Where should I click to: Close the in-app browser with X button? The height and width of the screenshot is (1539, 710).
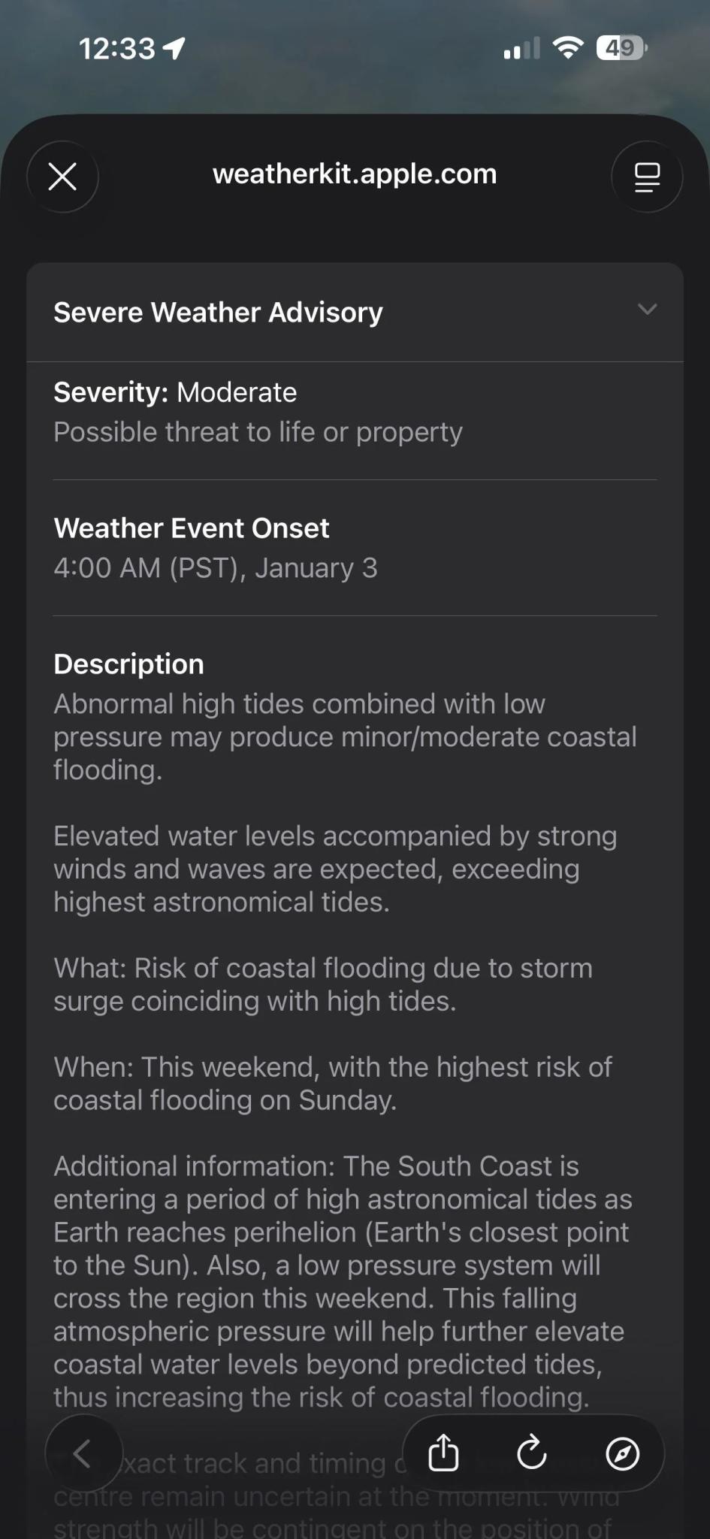[62, 177]
